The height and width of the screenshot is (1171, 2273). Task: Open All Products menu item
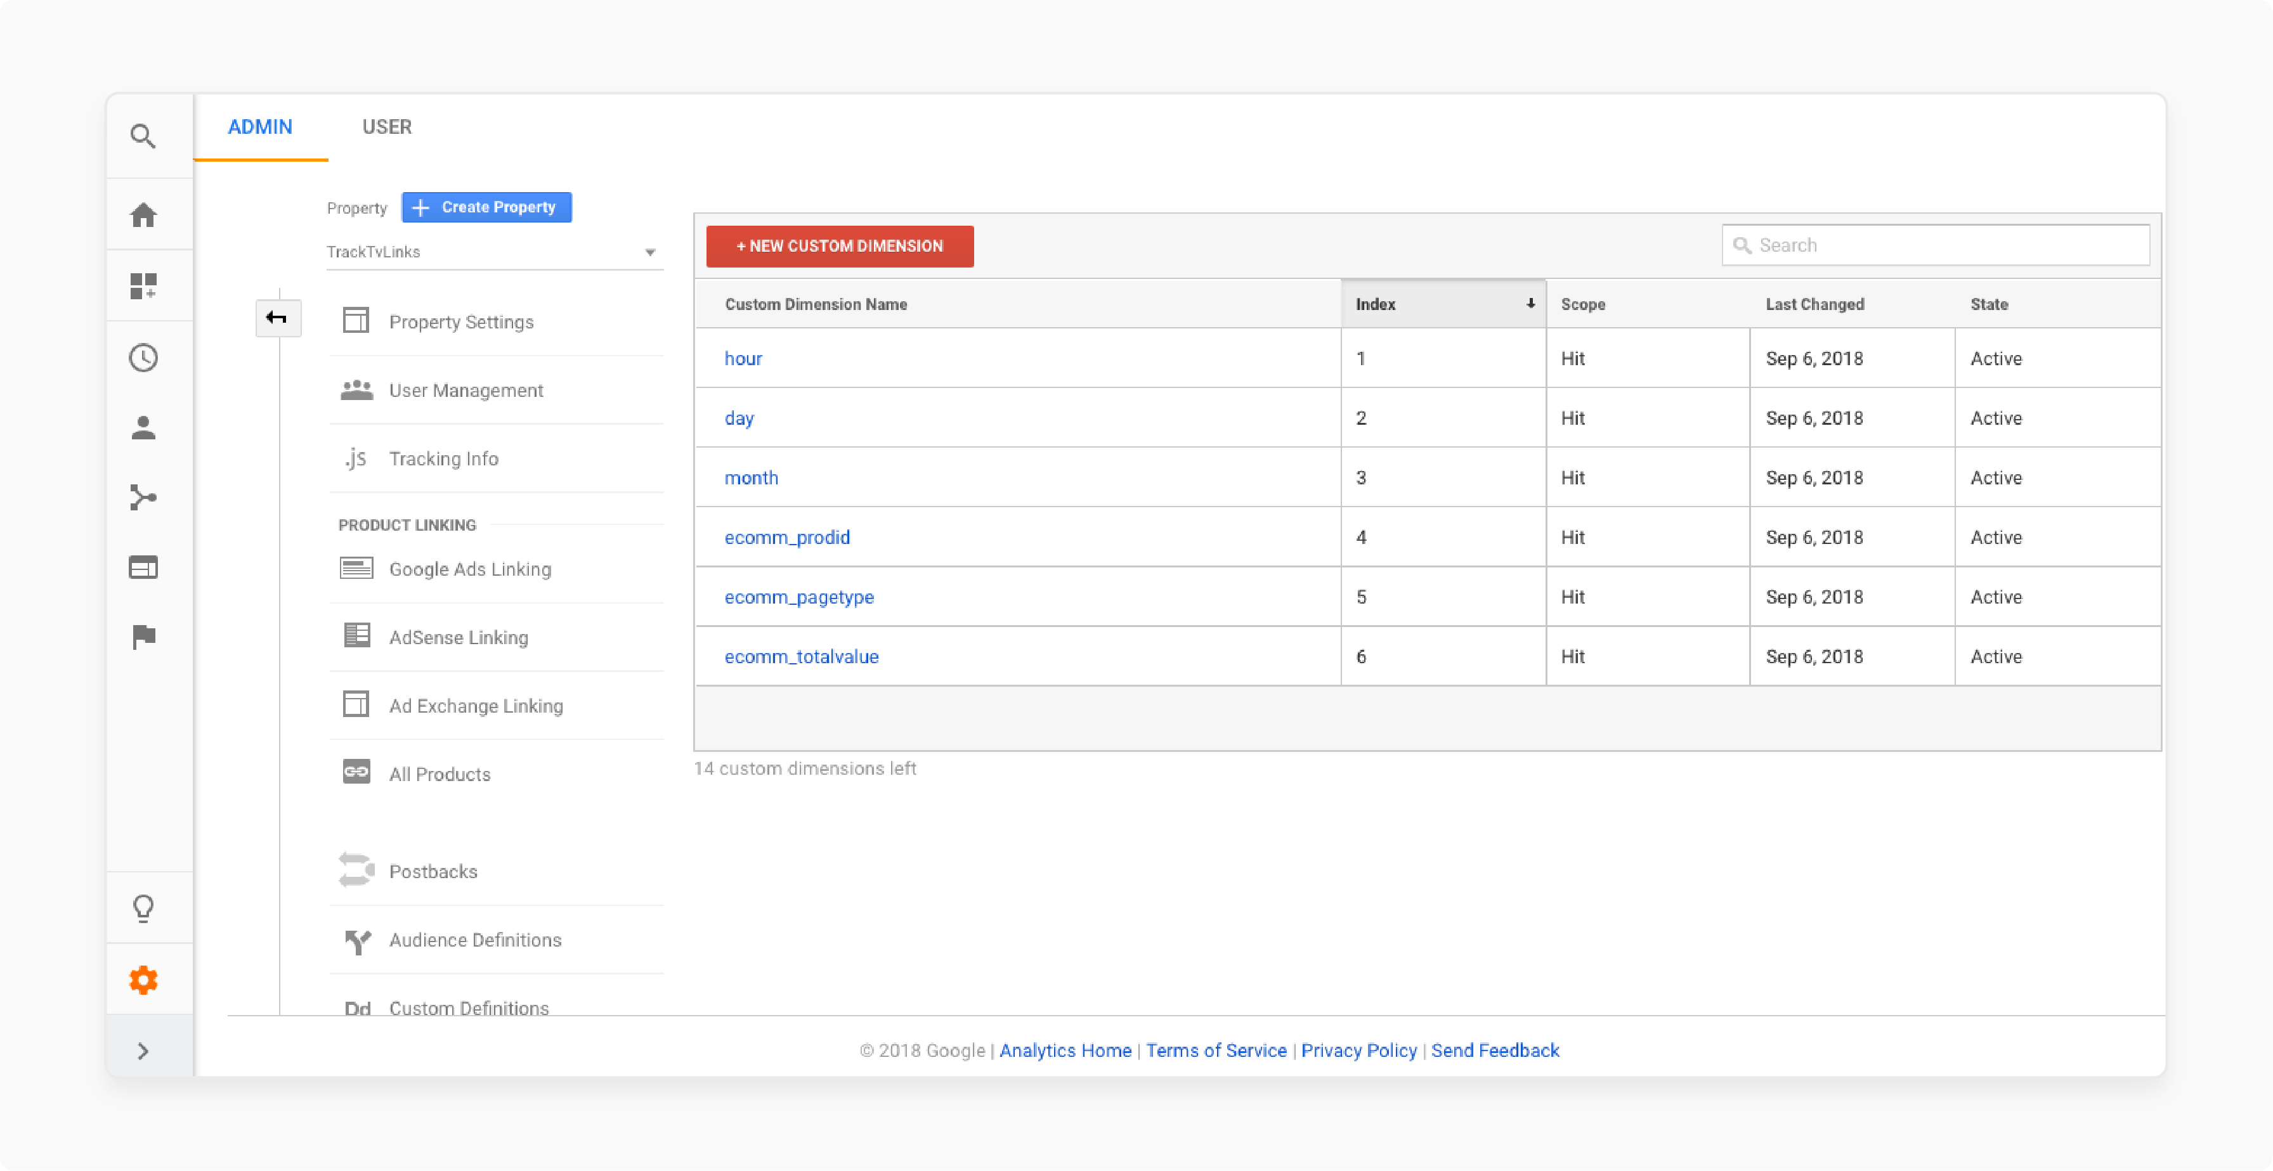[x=440, y=774]
